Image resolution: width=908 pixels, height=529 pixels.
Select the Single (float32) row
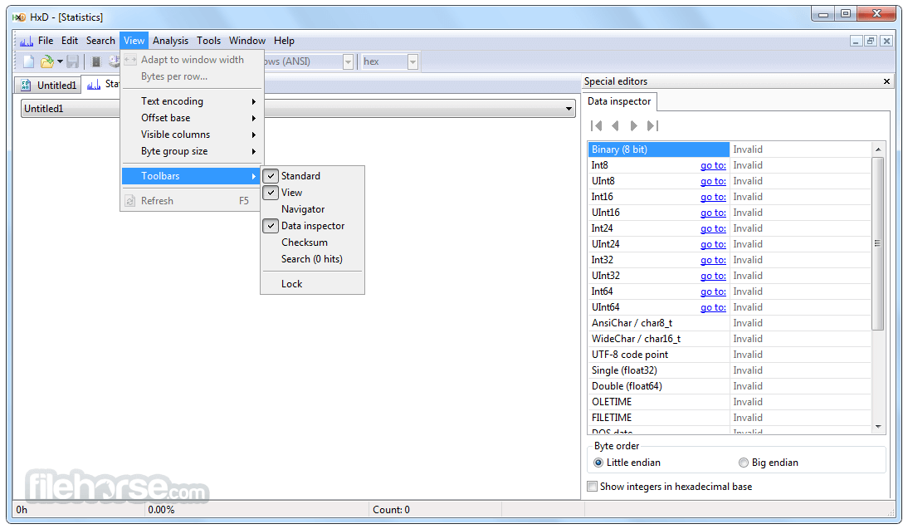730,370
